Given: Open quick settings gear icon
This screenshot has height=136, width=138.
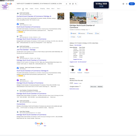Looking at the screenshot, I should 123,4.
